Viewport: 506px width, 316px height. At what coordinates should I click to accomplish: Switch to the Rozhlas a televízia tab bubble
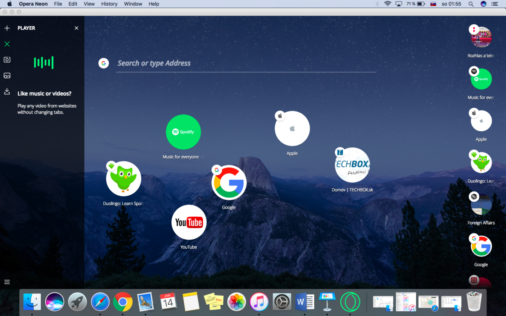click(481, 37)
